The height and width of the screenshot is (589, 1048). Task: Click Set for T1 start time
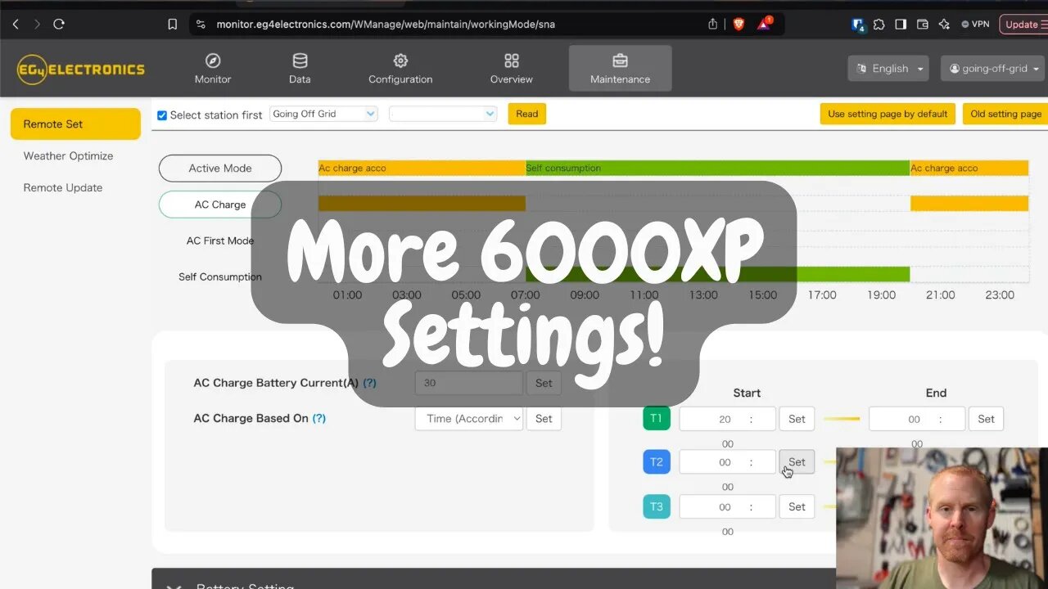(797, 419)
